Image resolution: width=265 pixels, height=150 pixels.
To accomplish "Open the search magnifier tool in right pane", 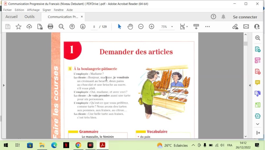I will click(258, 38).
